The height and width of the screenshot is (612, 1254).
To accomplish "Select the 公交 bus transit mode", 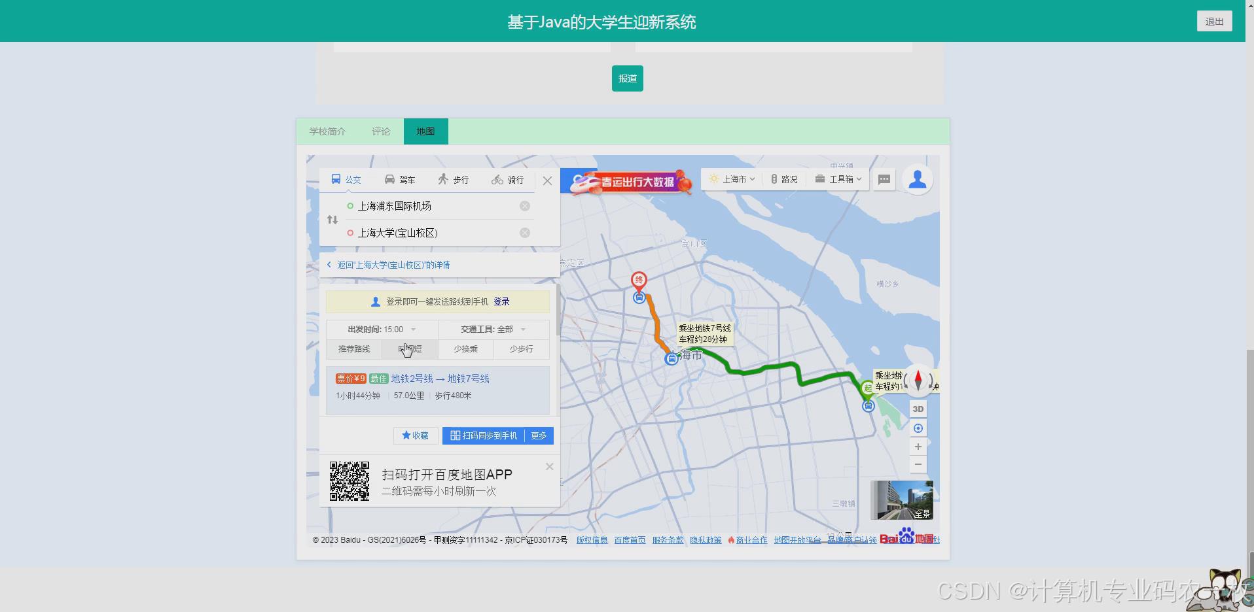I will (346, 179).
